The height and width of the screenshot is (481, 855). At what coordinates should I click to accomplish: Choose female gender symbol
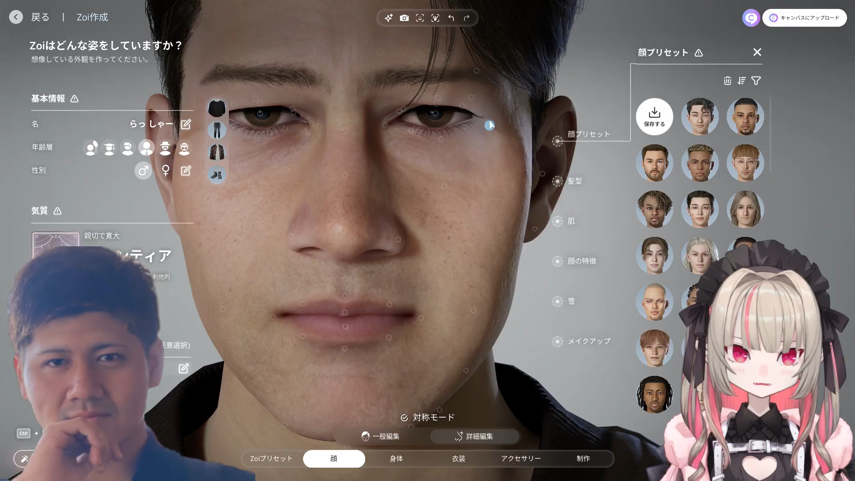point(166,171)
